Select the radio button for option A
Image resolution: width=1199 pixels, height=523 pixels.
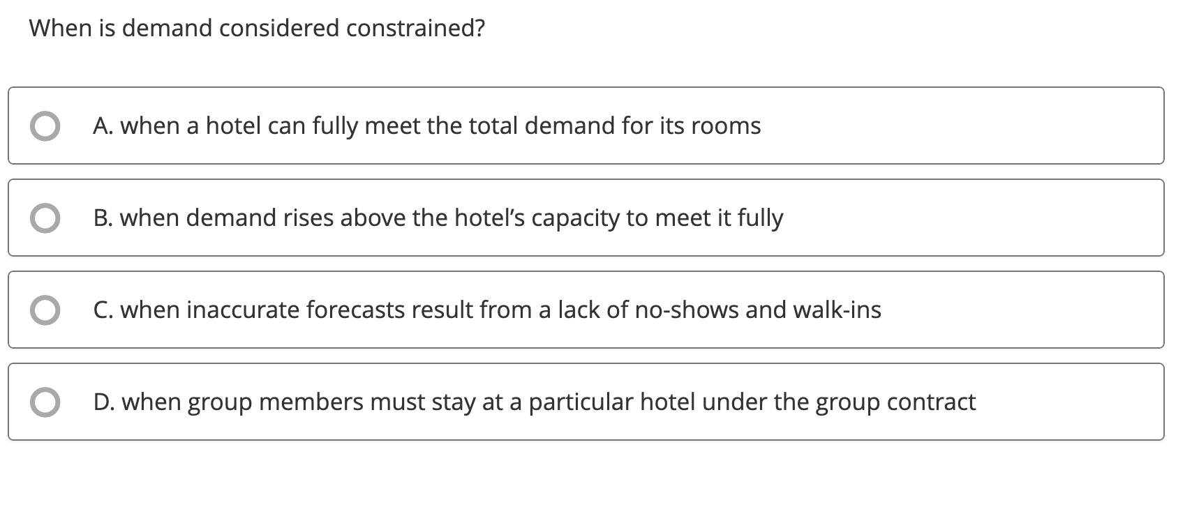pos(45,126)
